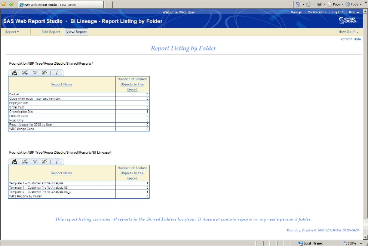This screenshot has height=246, width=368.
Task: Switch to Edit Report tab
Action: [x=51, y=32]
